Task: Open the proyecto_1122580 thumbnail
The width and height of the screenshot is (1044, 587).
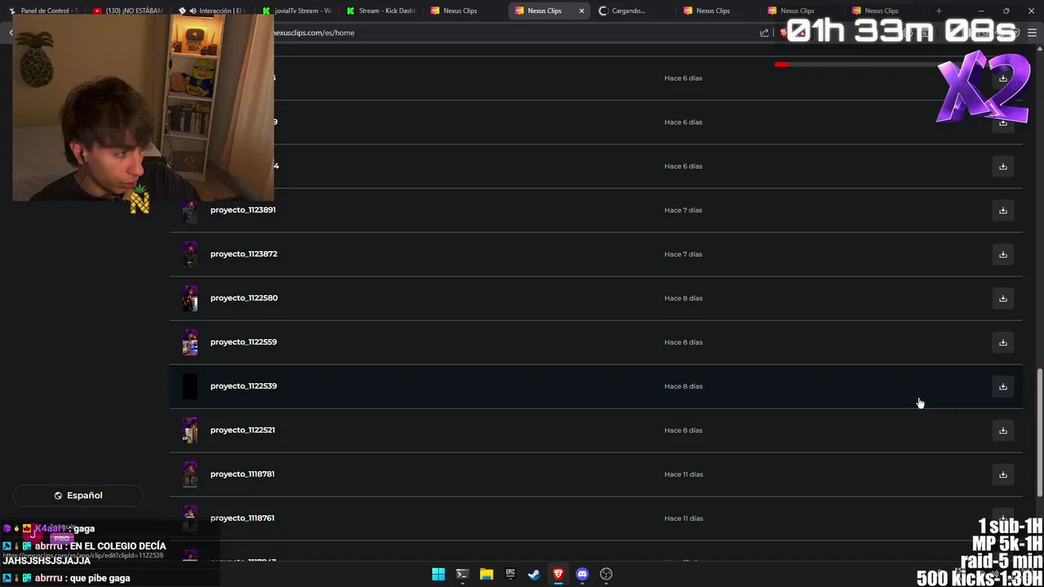Action: click(190, 298)
